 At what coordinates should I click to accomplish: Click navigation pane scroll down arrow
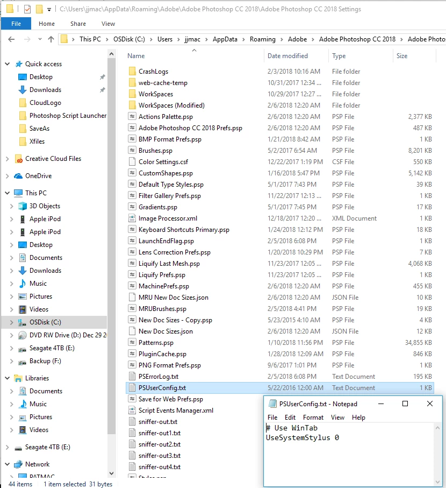[112, 473]
